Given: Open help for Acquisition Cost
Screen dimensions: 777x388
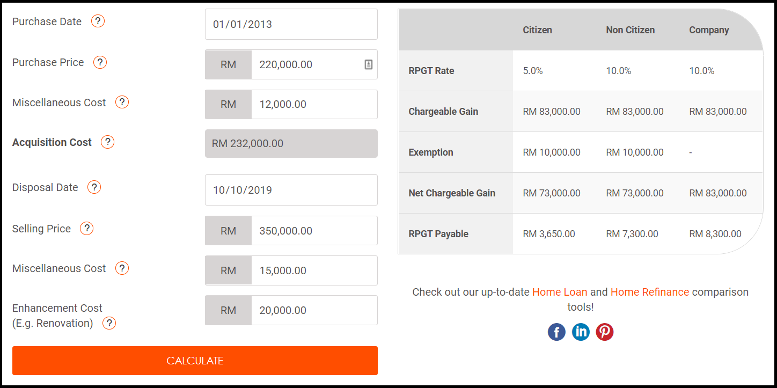Looking at the screenshot, I should click(x=108, y=142).
